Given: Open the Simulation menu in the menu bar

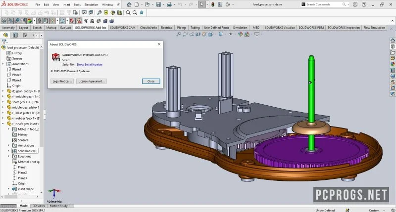Looking at the screenshot, I should click(x=91, y=4).
